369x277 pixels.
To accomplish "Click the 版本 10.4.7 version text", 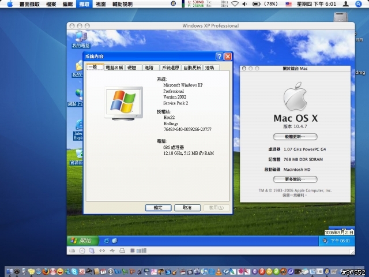I will pyautogui.click(x=295, y=126).
